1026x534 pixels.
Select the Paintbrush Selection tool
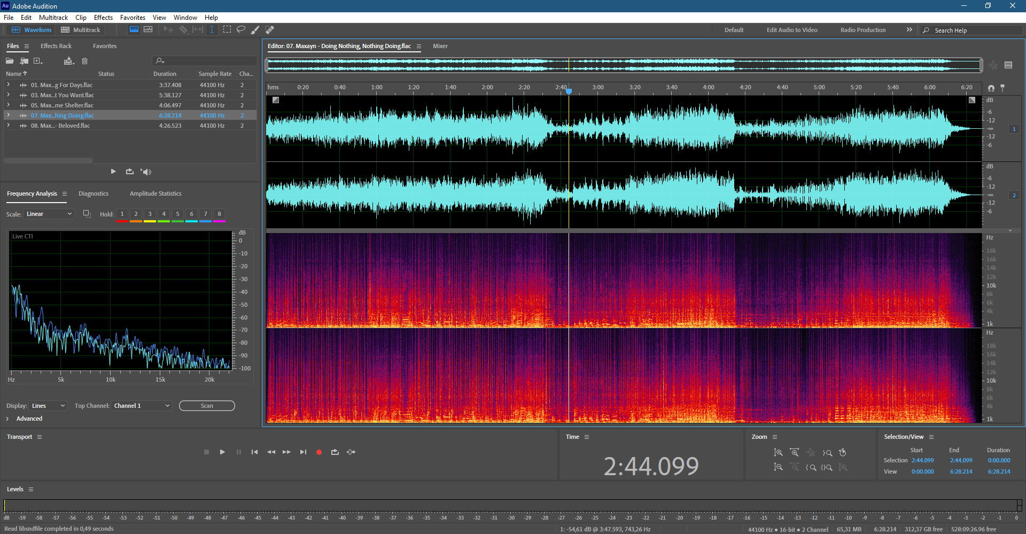pyautogui.click(x=255, y=30)
